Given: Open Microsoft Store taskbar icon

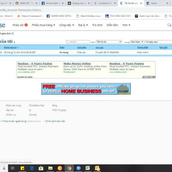Looking at the screenshot, I should pyautogui.click(x=41, y=168).
